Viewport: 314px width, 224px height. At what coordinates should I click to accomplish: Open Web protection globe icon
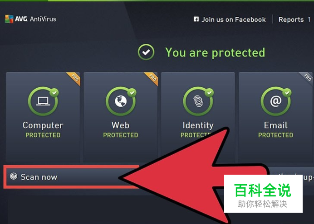[121, 101]
